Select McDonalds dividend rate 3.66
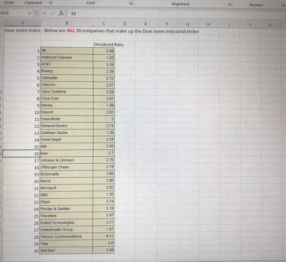The width and height of the screenshot is (286, 262). pyautogui.click(x=104, y=173)
